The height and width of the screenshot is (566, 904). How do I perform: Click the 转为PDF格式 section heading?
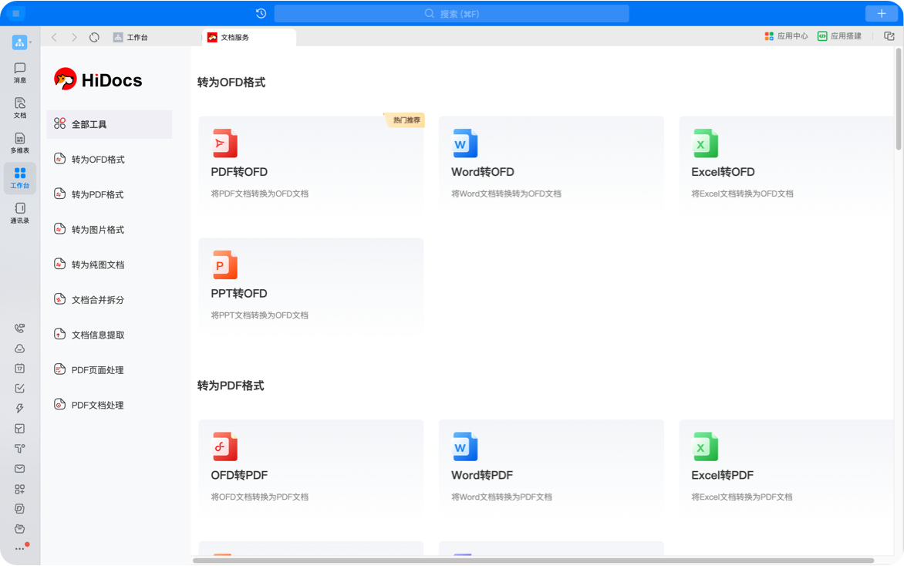[231, 386]
